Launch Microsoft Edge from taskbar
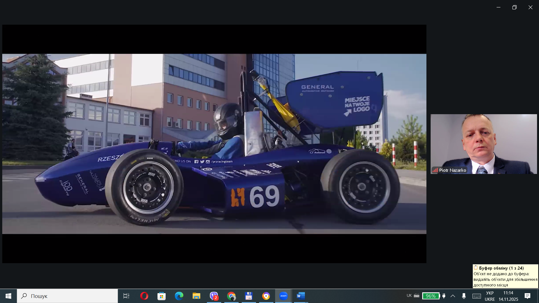Screen dimensions: 539x303 (179, 296)
